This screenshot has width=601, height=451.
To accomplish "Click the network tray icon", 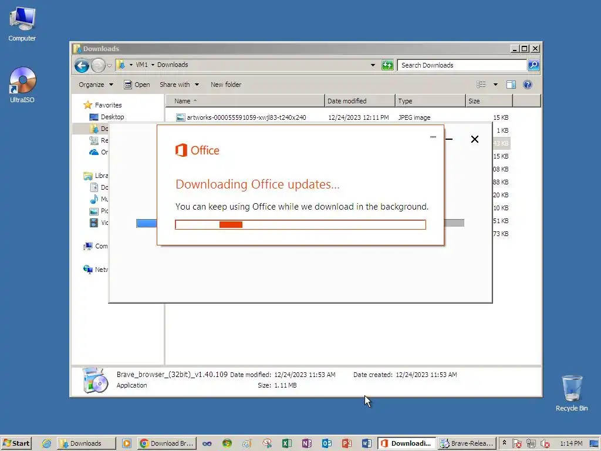I will point(531,443).
